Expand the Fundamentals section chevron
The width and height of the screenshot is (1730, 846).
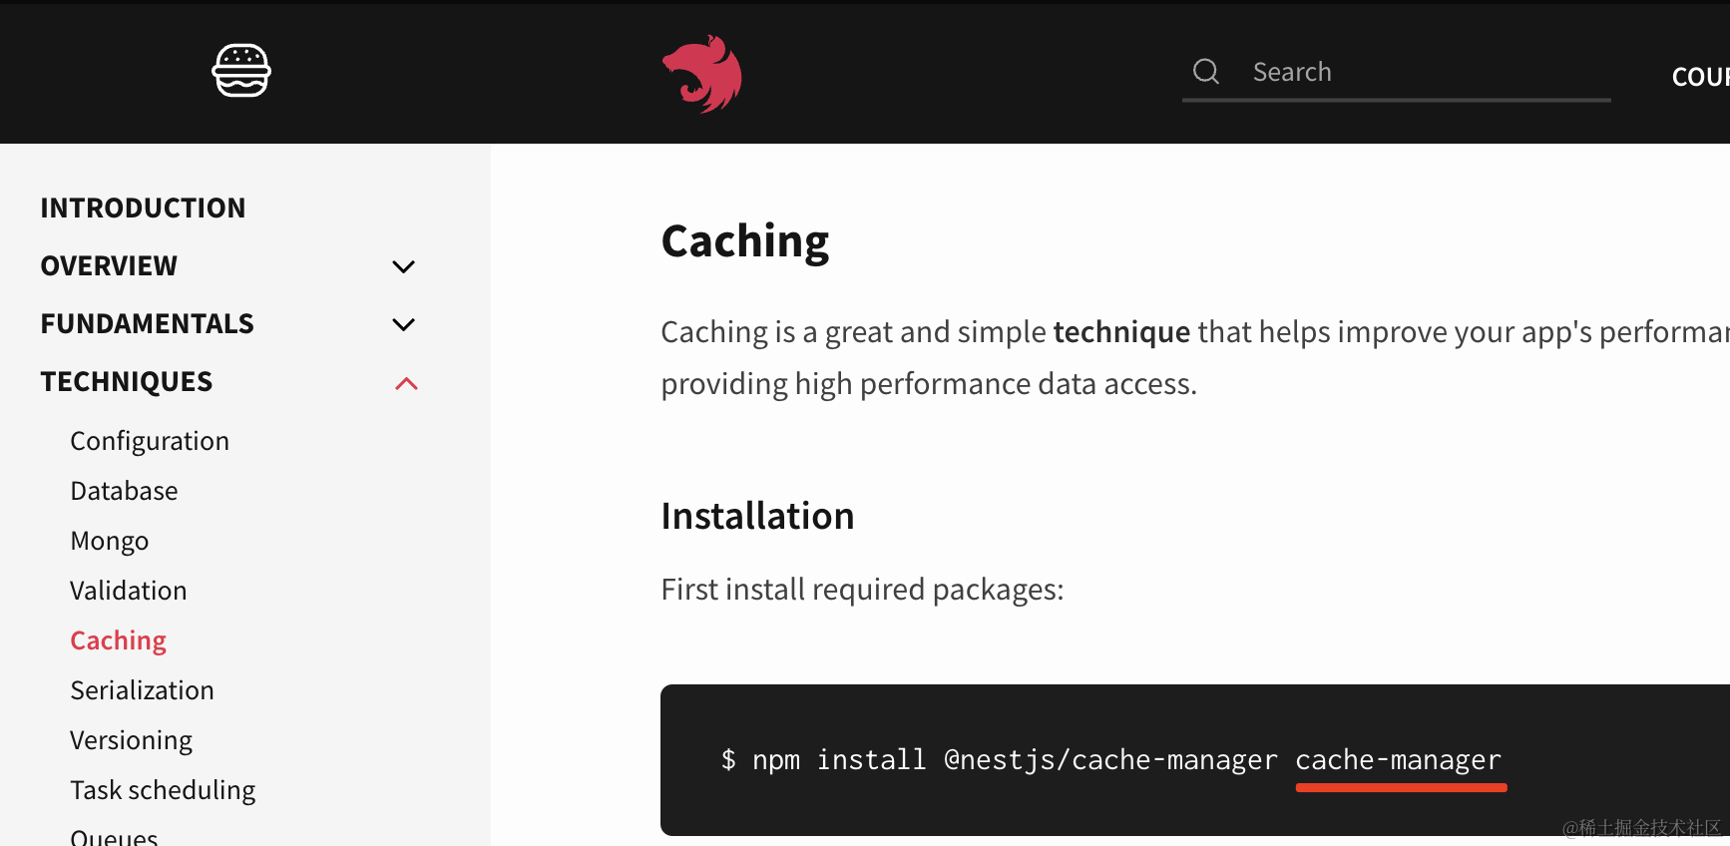403,324
